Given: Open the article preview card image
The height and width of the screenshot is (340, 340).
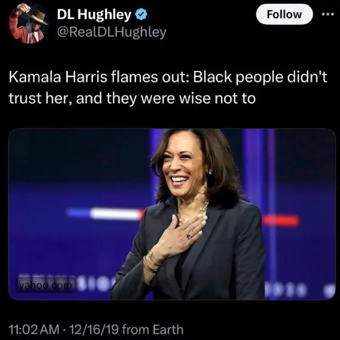Looking at the screenshot, I should pyautogui.click(x=172, y=214).
